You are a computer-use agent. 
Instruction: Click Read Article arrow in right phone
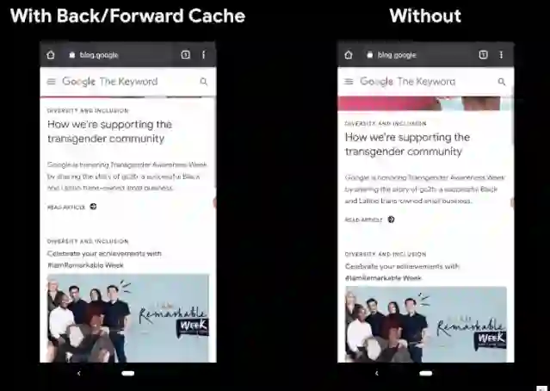click(x=391, y=220)
